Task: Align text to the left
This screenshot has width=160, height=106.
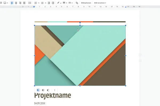Action: pyautogui.click(x=12, y=3)
